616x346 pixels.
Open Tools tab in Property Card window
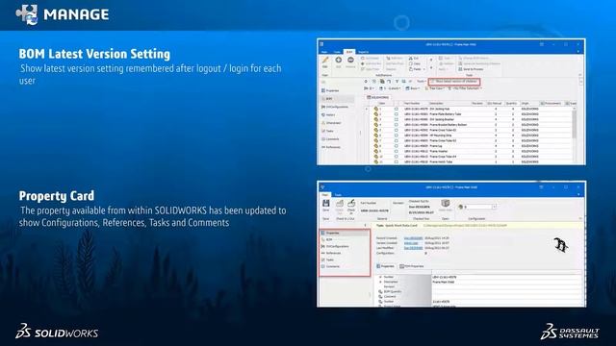[338, 195]
